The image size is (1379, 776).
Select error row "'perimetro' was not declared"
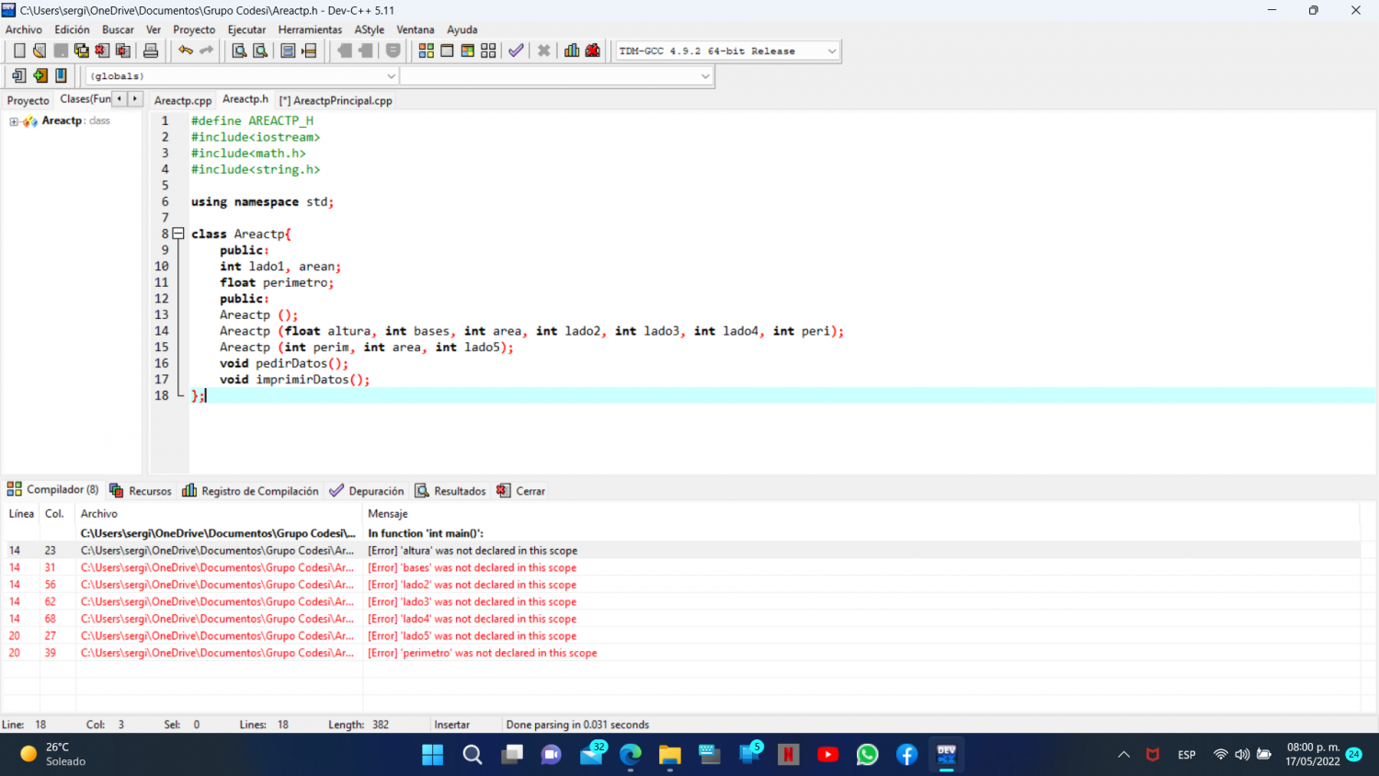[680, 653]
